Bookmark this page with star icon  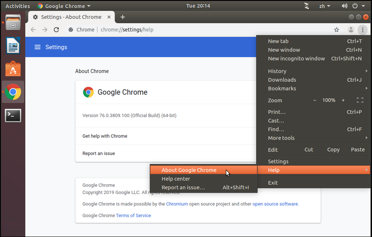(337, 30)
